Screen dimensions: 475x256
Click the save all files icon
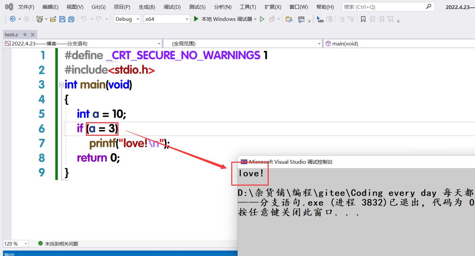click(x=71, y=19)
